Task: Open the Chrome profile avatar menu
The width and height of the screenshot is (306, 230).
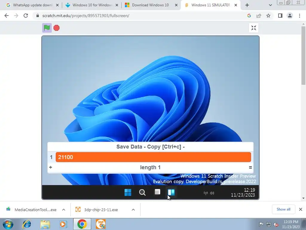Action: [290, 16]
